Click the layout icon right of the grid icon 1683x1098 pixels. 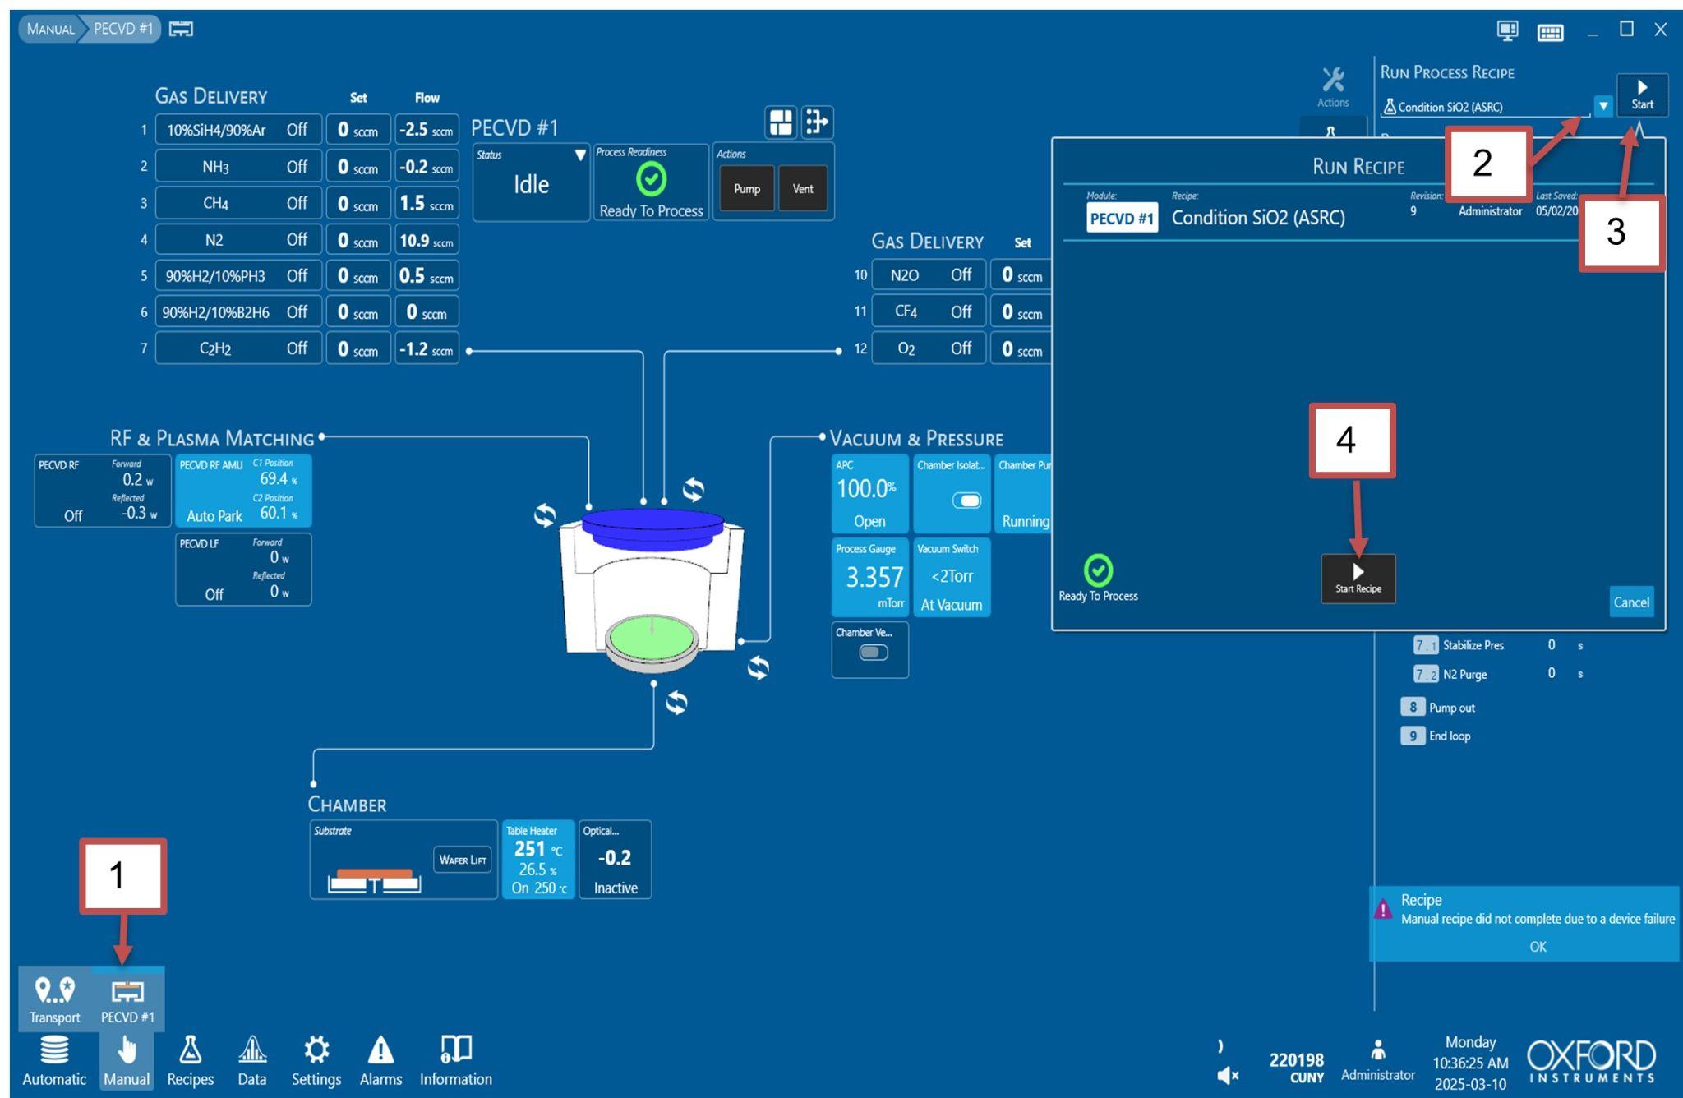[x=817, y=122]
